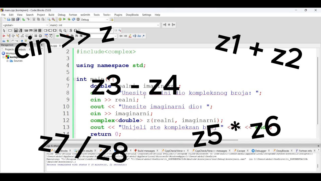Run to cursor debug icon
This screenshot has width=321, height=181.
pos(9,36)
